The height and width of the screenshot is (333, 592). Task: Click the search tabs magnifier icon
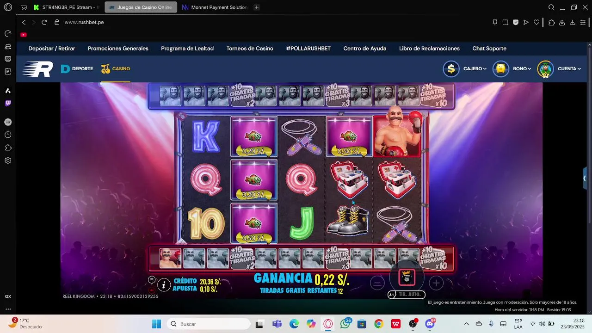tap(551, 7)
